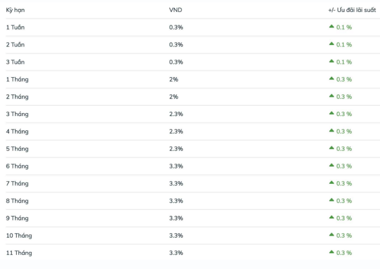Click the 0.3% VND rate for 1 Tuần
Viewport: 380px width, 269px height.
point(176,27)
